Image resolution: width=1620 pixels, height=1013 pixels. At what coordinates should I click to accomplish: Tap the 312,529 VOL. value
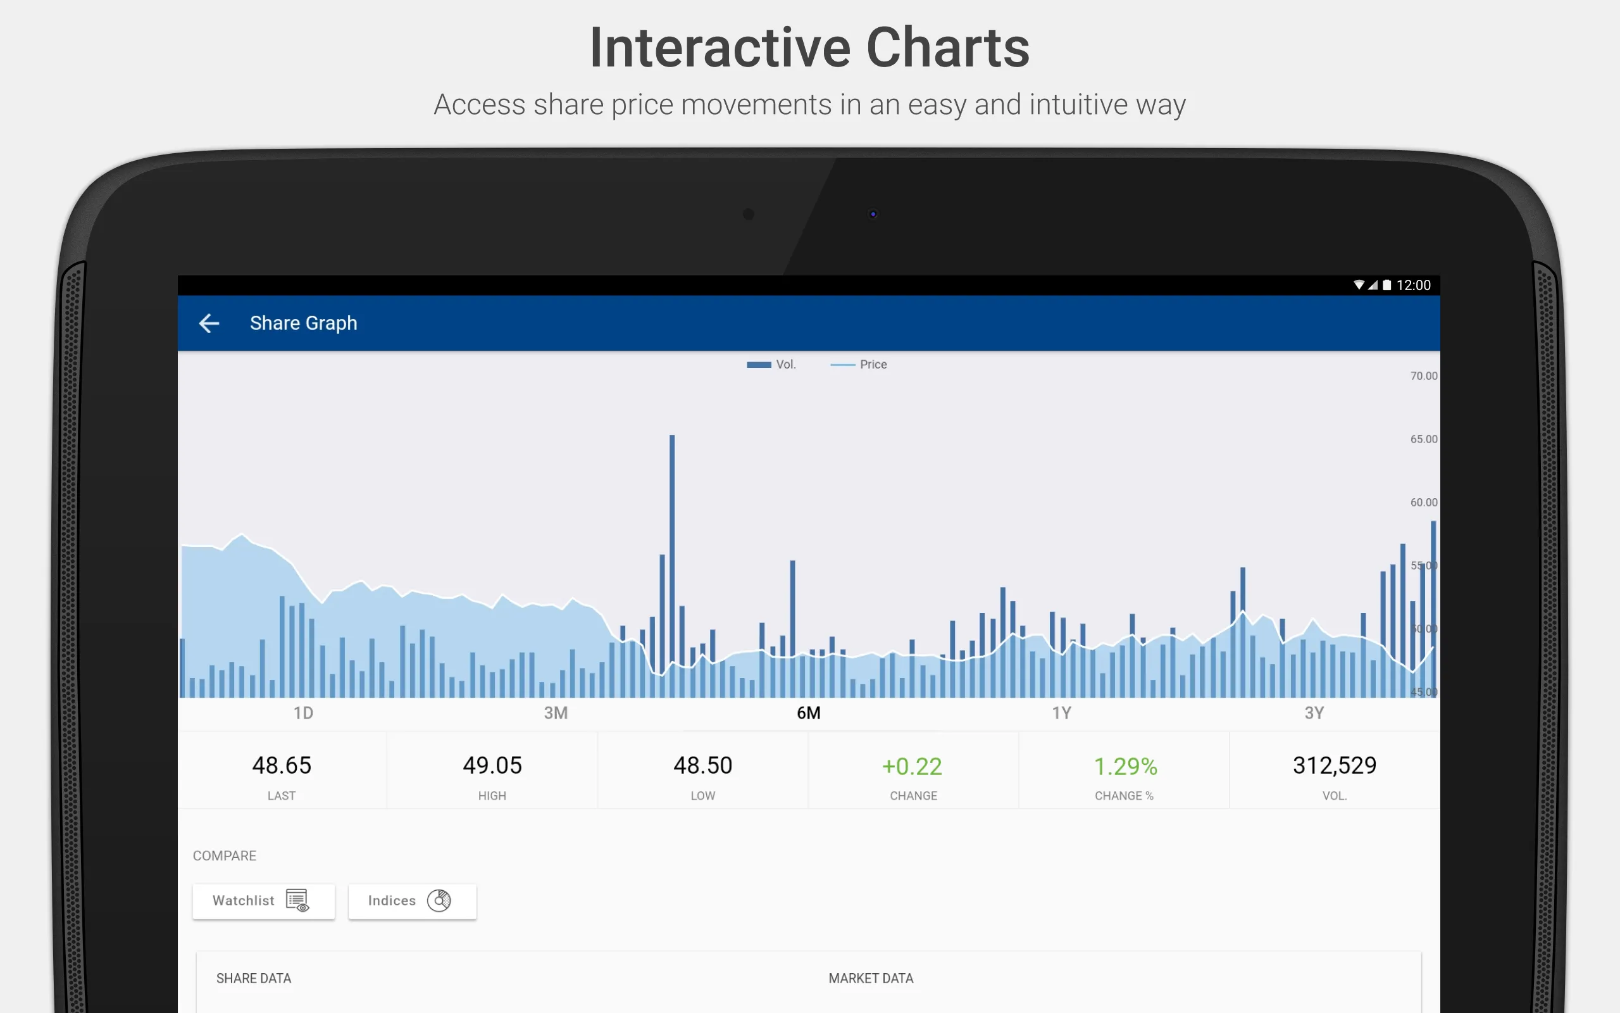coord(1334,766)
